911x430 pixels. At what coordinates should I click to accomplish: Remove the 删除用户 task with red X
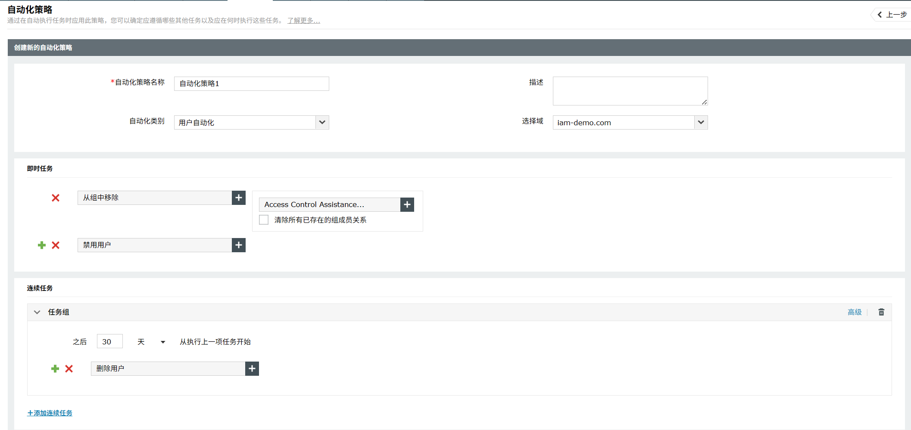click(69, 369)
